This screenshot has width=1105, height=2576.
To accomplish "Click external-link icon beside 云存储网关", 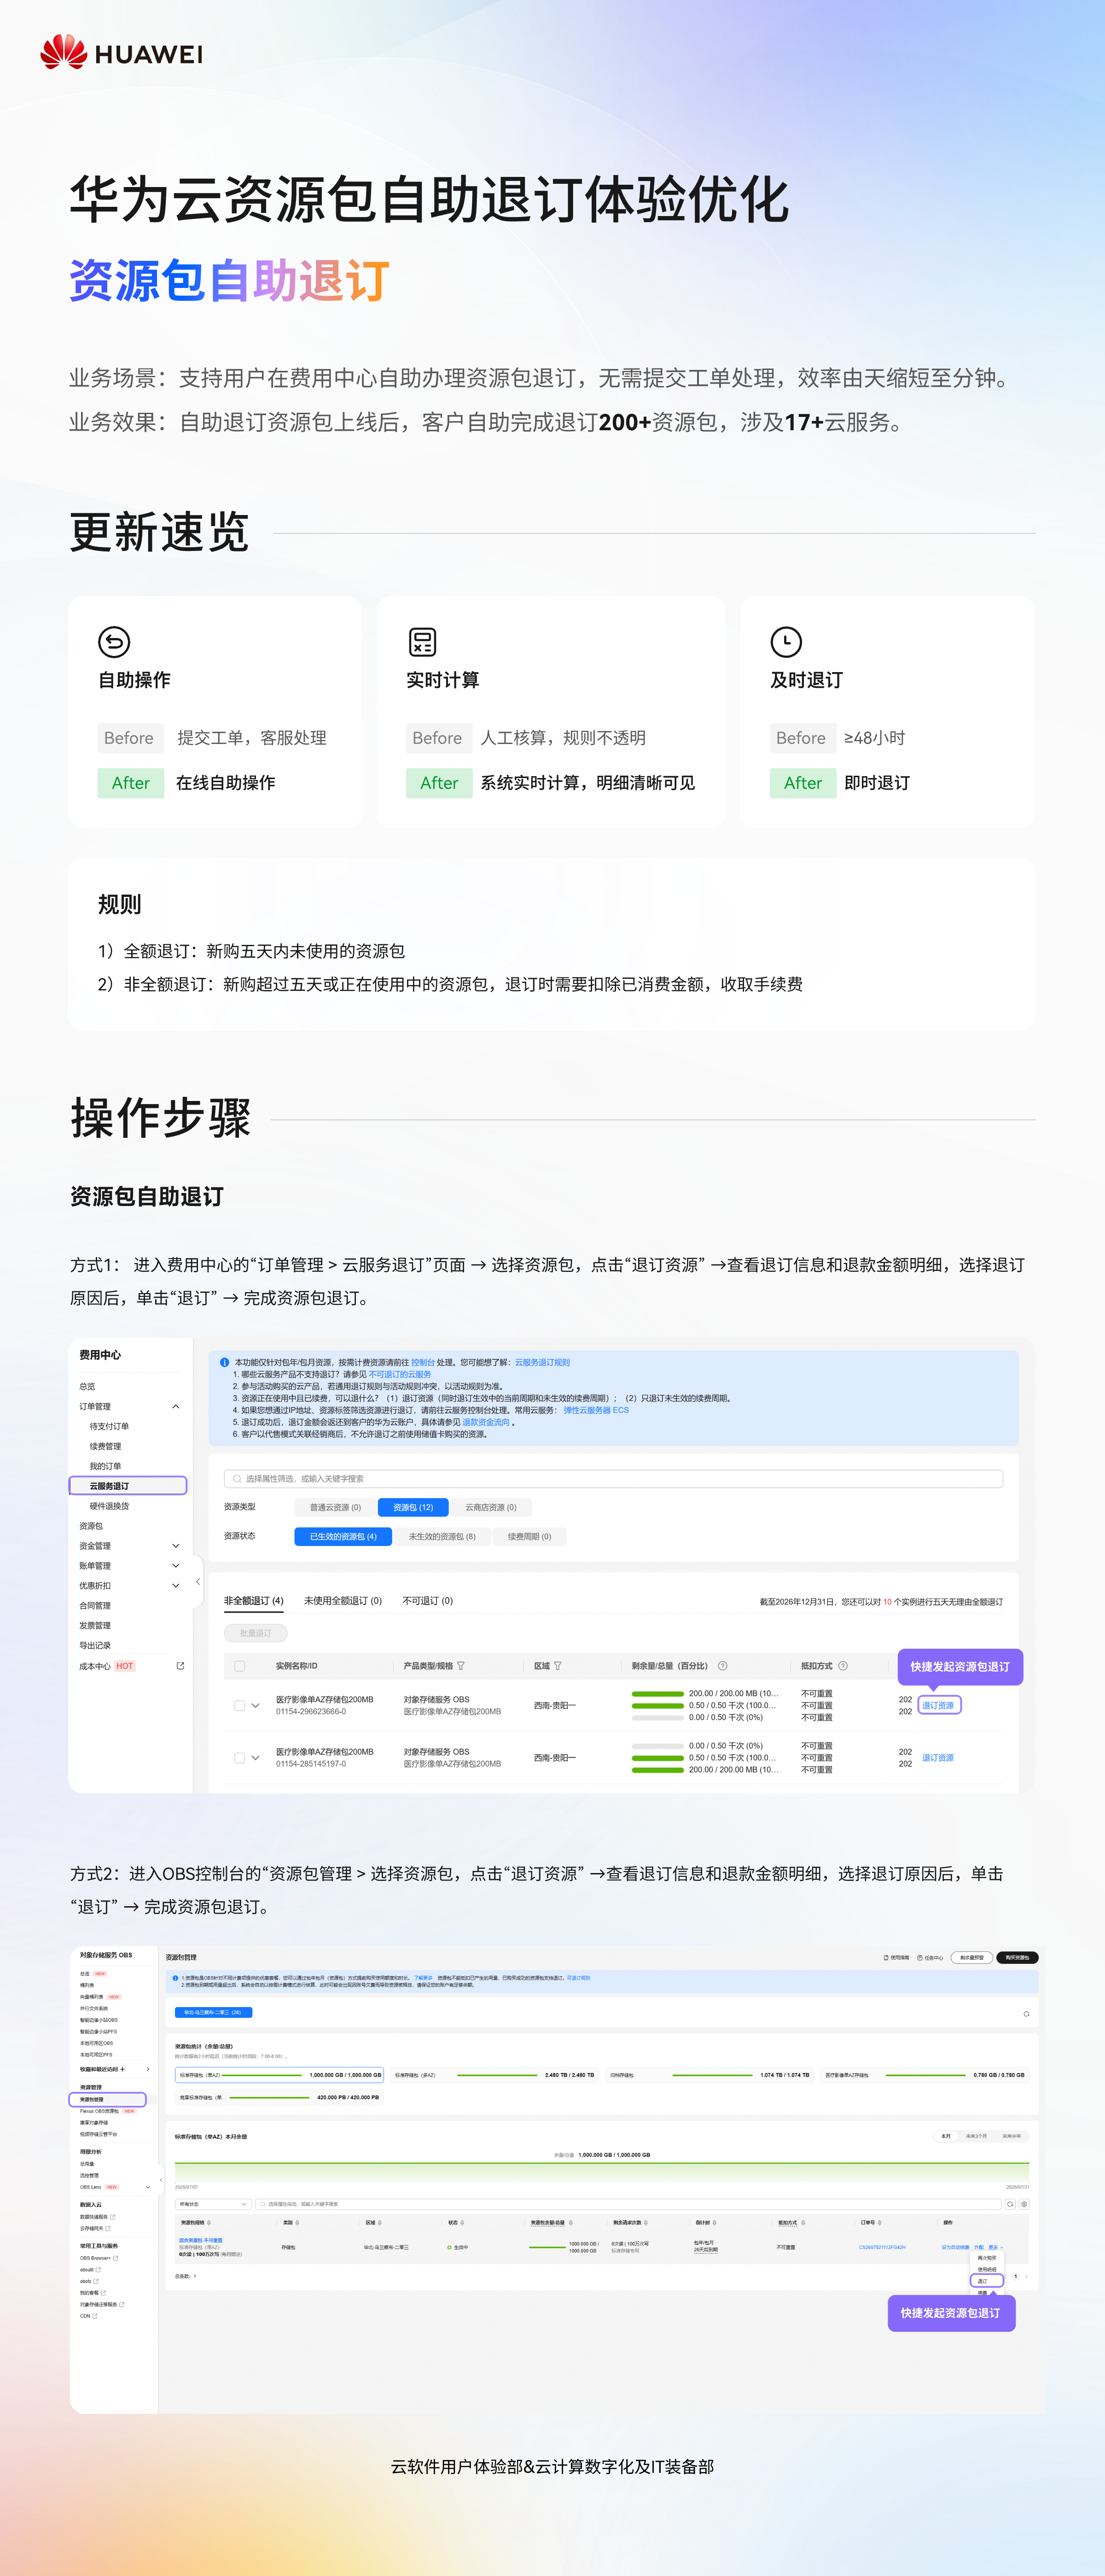I will pyautogui.click(x=108, y=2229).
